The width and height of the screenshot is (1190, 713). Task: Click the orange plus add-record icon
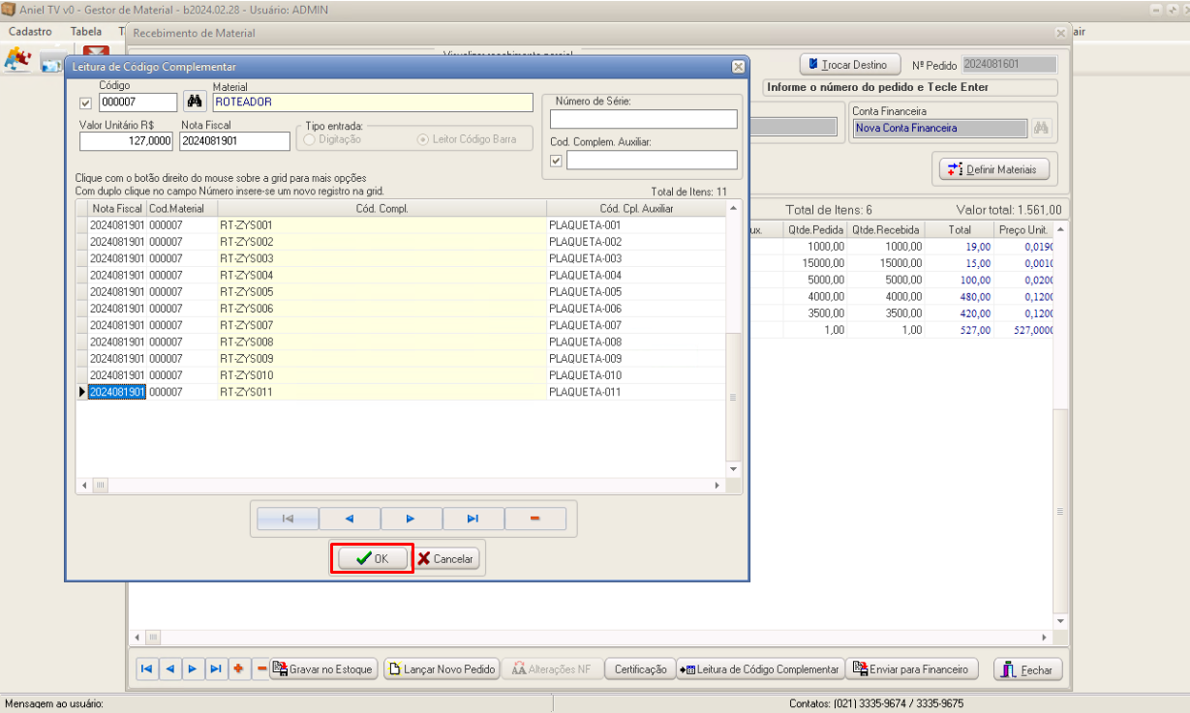point(238,668)
